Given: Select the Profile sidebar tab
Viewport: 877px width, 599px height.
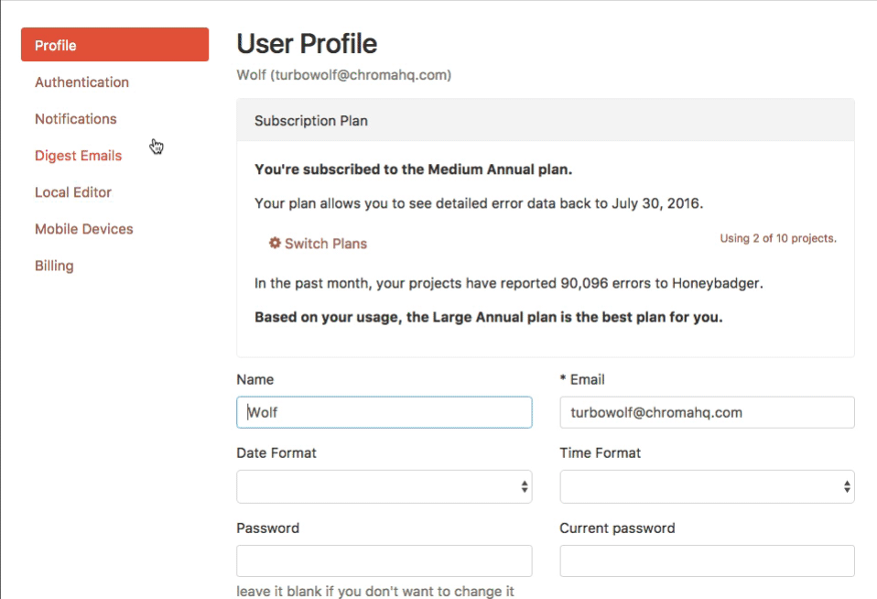Looking at the screenshot, I should click(x=114, y=45).
